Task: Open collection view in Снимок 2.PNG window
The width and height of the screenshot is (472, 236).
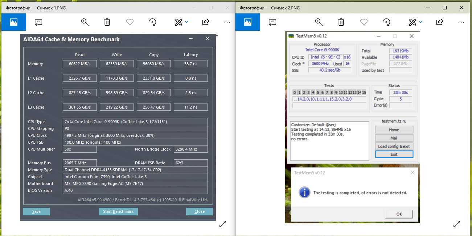Action: tap(248, 22)
